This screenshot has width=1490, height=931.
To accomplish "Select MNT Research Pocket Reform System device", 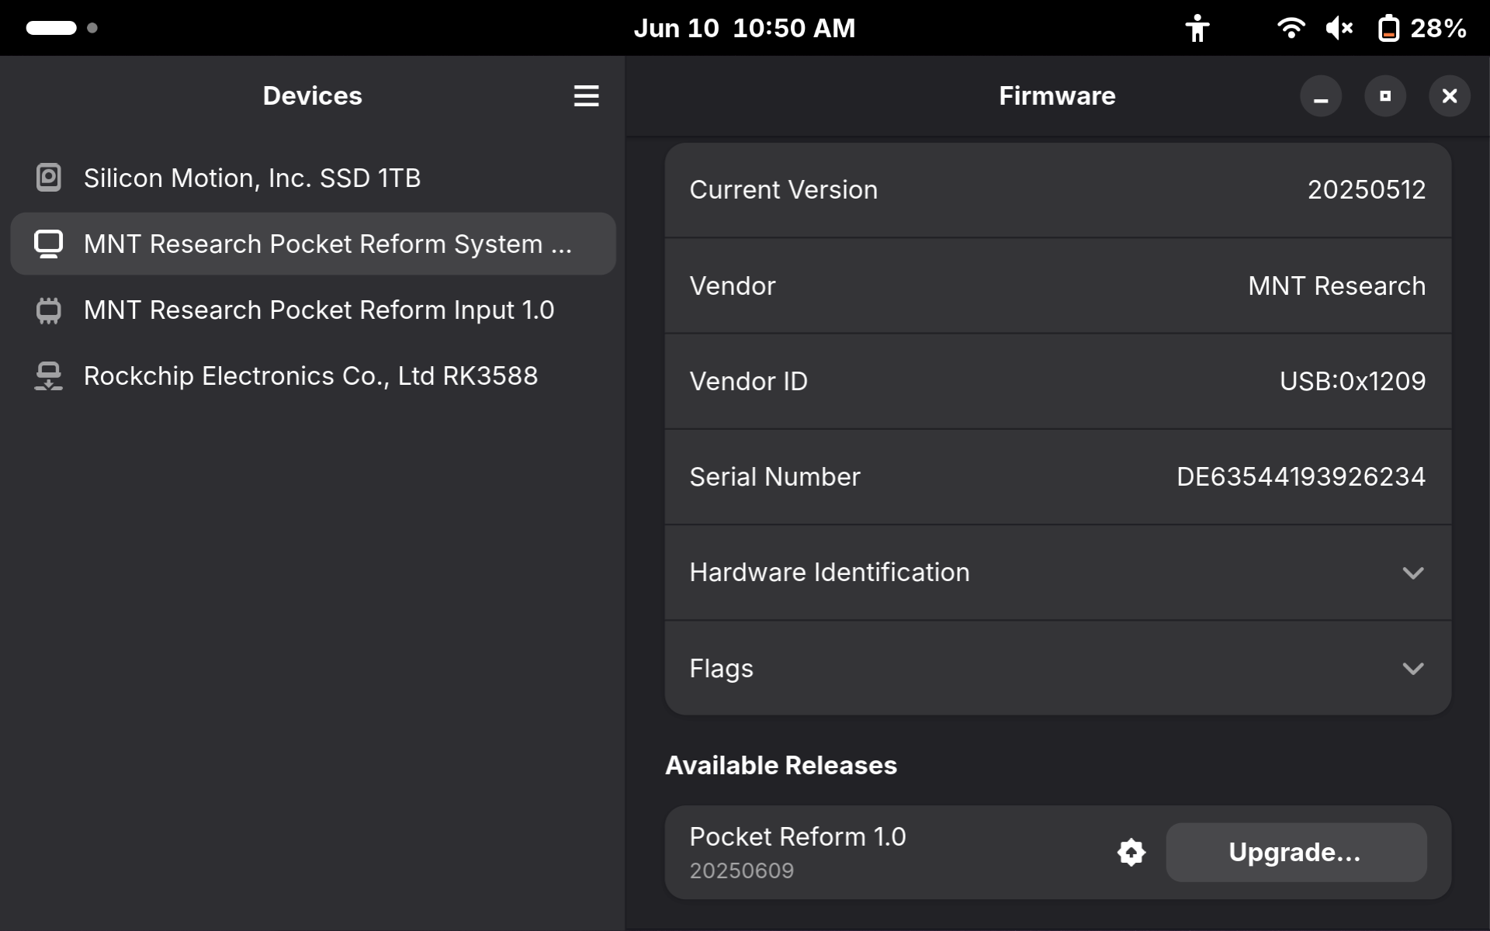I will [x=313, y=244].
